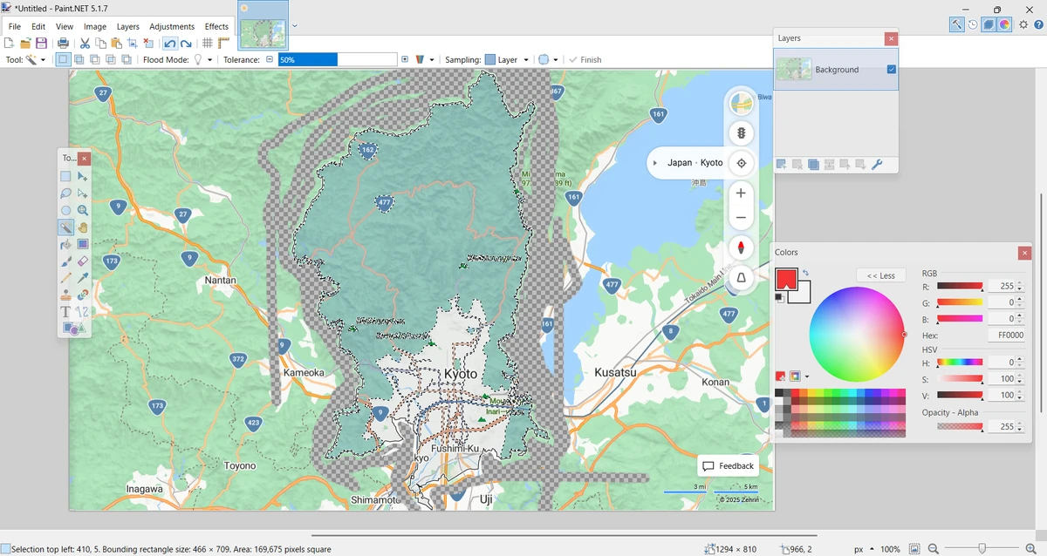1047x556 pixels.
Task: Open the Tool chooser dropdown
Action: [43, 60]
